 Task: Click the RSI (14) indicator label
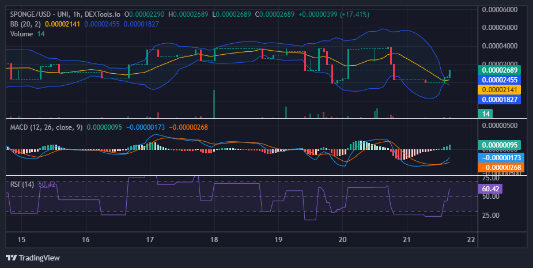click(22, 184)
